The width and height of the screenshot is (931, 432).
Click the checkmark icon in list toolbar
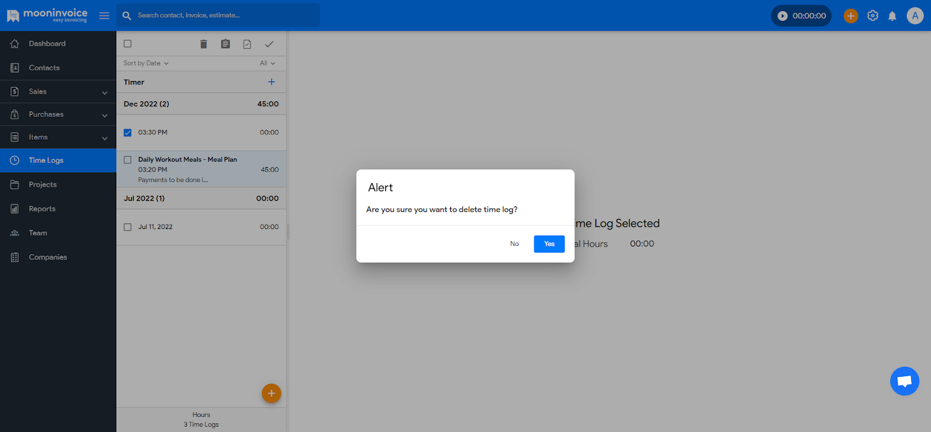point(269,44)
